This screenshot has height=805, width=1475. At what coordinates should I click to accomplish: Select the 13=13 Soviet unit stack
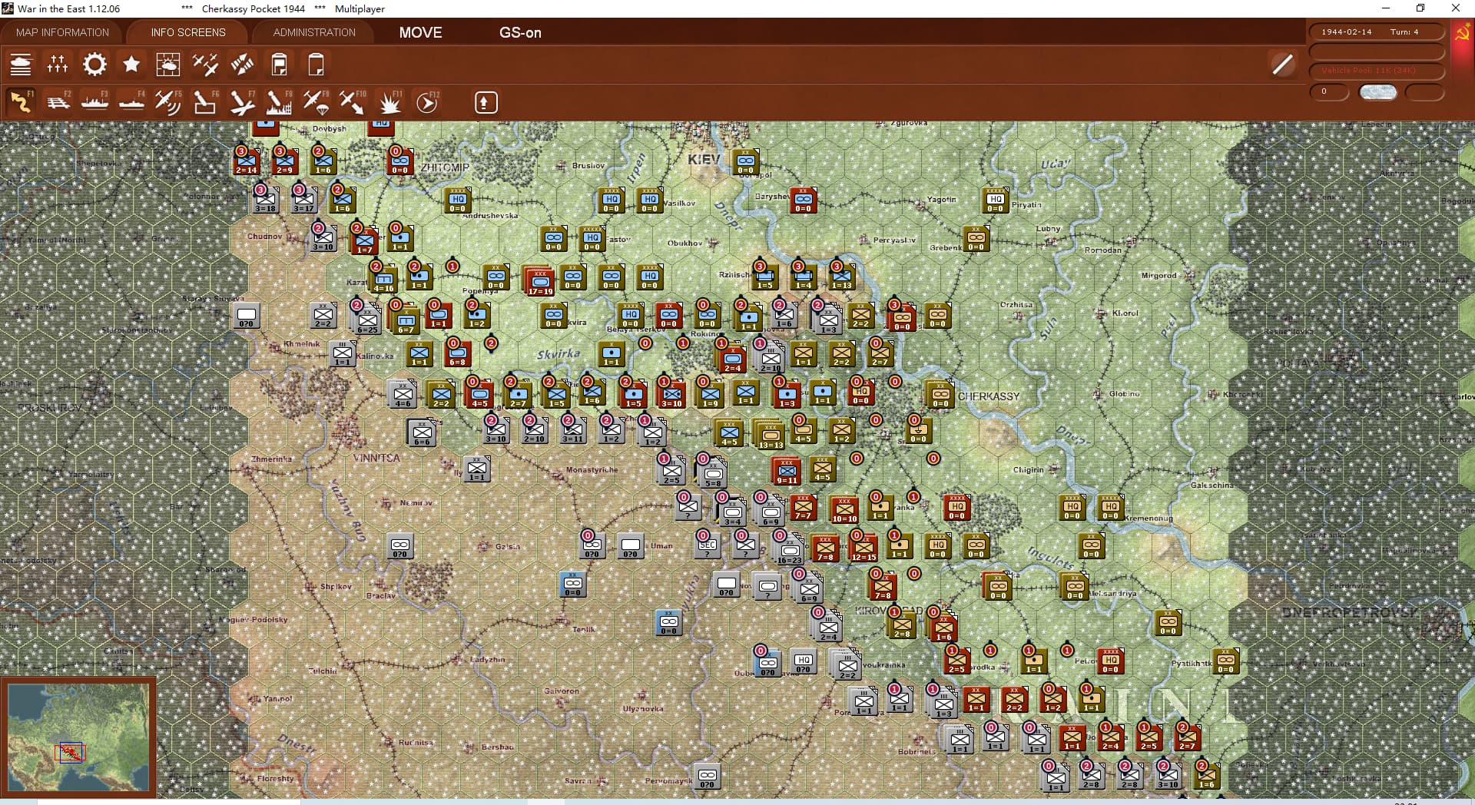(770, 435)
